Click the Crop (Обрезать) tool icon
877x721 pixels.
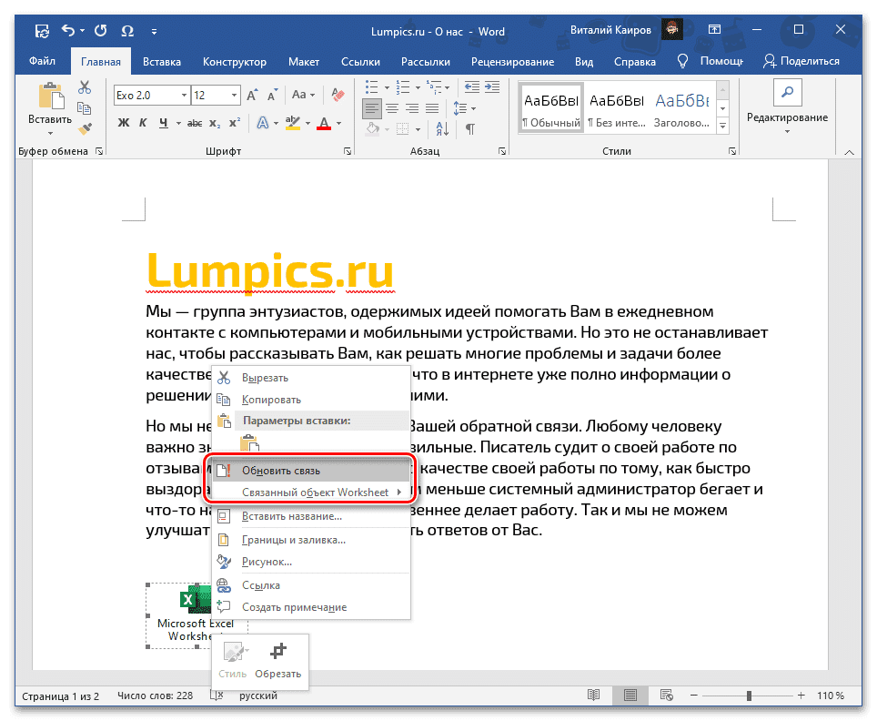(279, 652)
